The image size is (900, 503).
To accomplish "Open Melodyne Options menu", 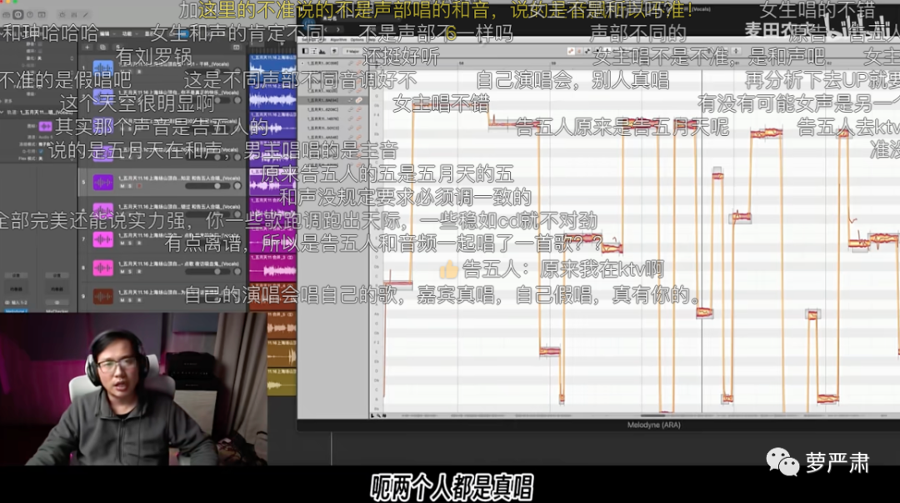I will coord(357,40).
